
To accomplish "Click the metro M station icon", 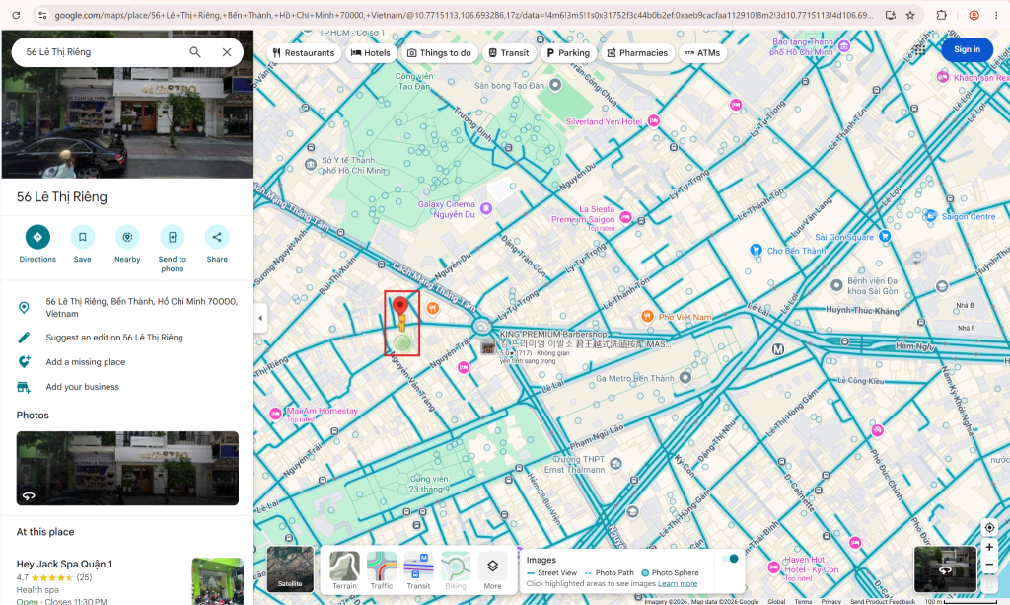I will [778, 349].
